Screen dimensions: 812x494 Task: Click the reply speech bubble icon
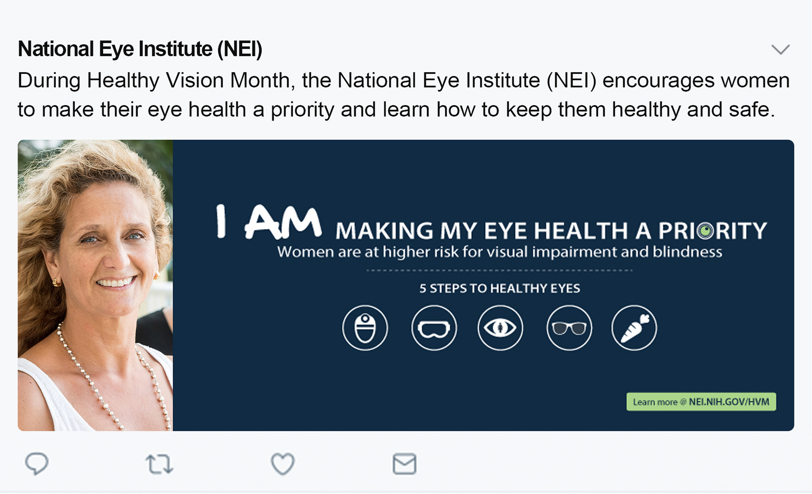37,464
